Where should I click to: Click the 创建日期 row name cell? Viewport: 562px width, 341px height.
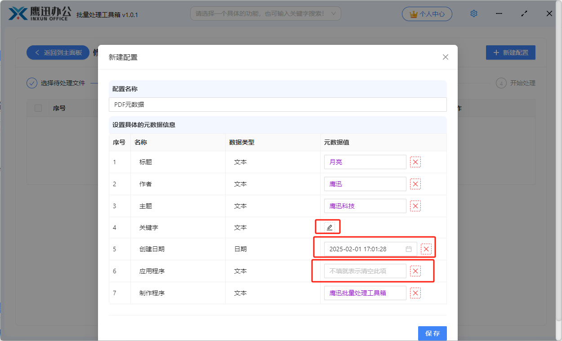pos(178,249)
